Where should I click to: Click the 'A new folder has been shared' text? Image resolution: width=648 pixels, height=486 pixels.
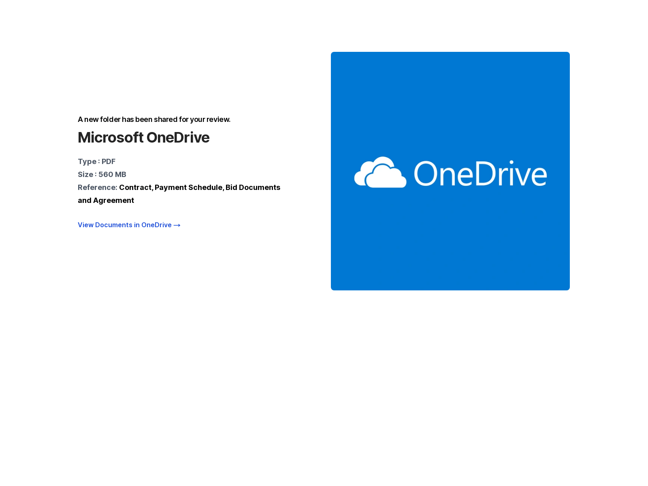coord(154,119)
